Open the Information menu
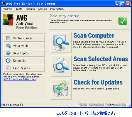This screenshot has width=132, height=117. (x=57, y=9)
